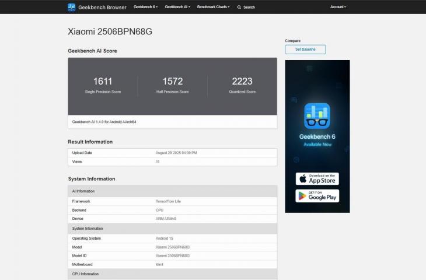Click the Xiaomi 2506BPN68G page heading
Screen dimensions: 426x280
click(110, 32)
